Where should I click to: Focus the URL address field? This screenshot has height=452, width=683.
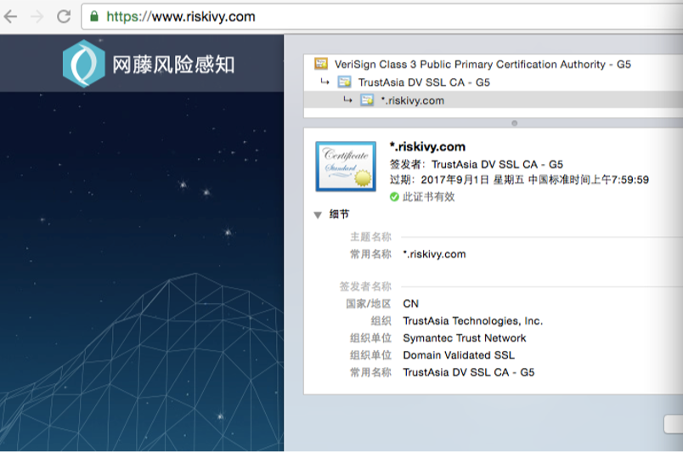tap(340, 16)
